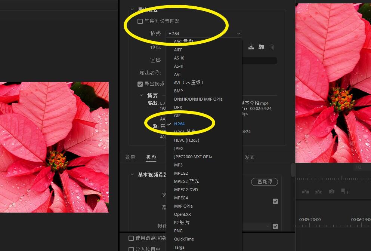Click the comparison view overlapping squares icon
Viewport: 371px width, 251px height.
[x=344, y=191]
